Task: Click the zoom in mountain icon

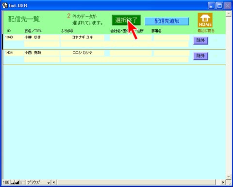Action: [x=17, y=182]
